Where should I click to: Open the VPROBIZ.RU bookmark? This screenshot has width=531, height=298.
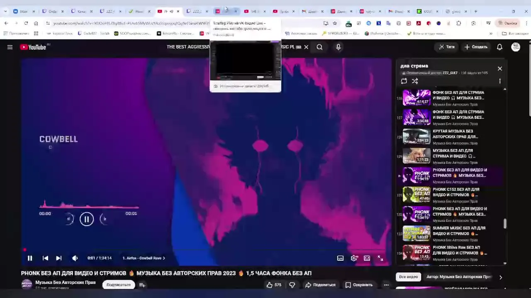(x=340, y=34)
